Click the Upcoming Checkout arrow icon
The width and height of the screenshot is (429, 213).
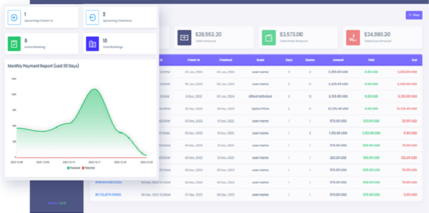click(92, 18)
